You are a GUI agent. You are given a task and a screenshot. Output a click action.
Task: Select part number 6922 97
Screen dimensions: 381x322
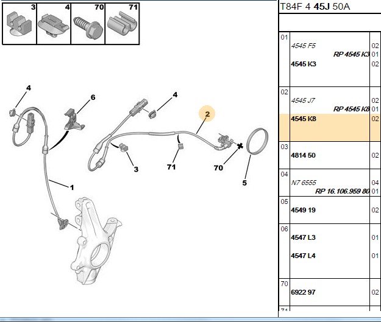point(303,292)
